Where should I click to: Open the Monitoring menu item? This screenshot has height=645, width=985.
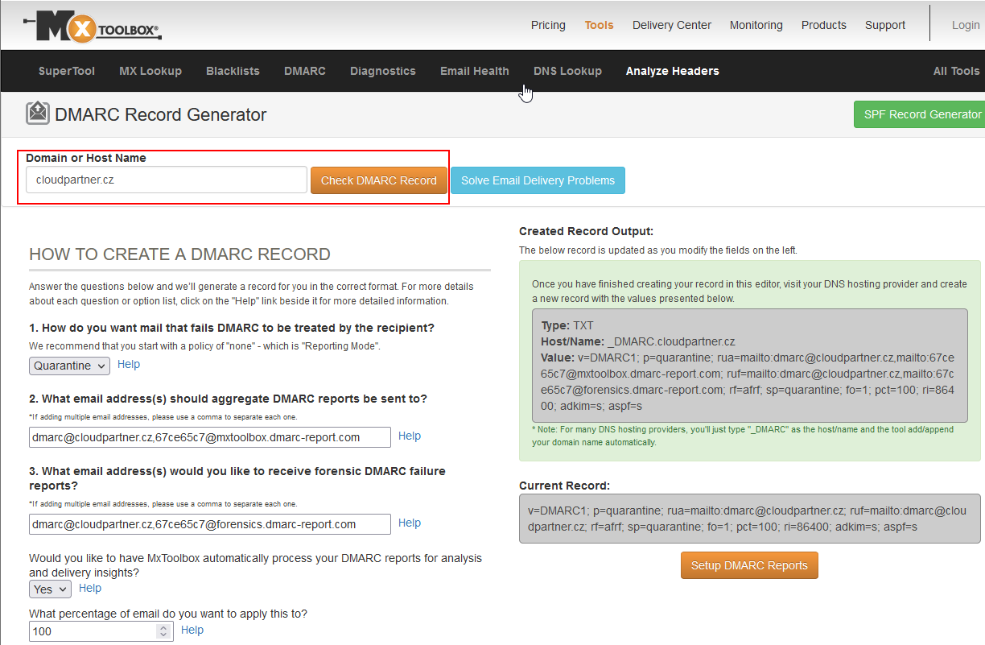(756, 25)
